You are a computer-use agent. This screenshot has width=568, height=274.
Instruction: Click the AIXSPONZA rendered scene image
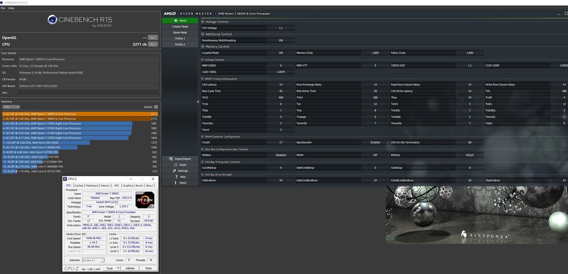tap(477, 215)
